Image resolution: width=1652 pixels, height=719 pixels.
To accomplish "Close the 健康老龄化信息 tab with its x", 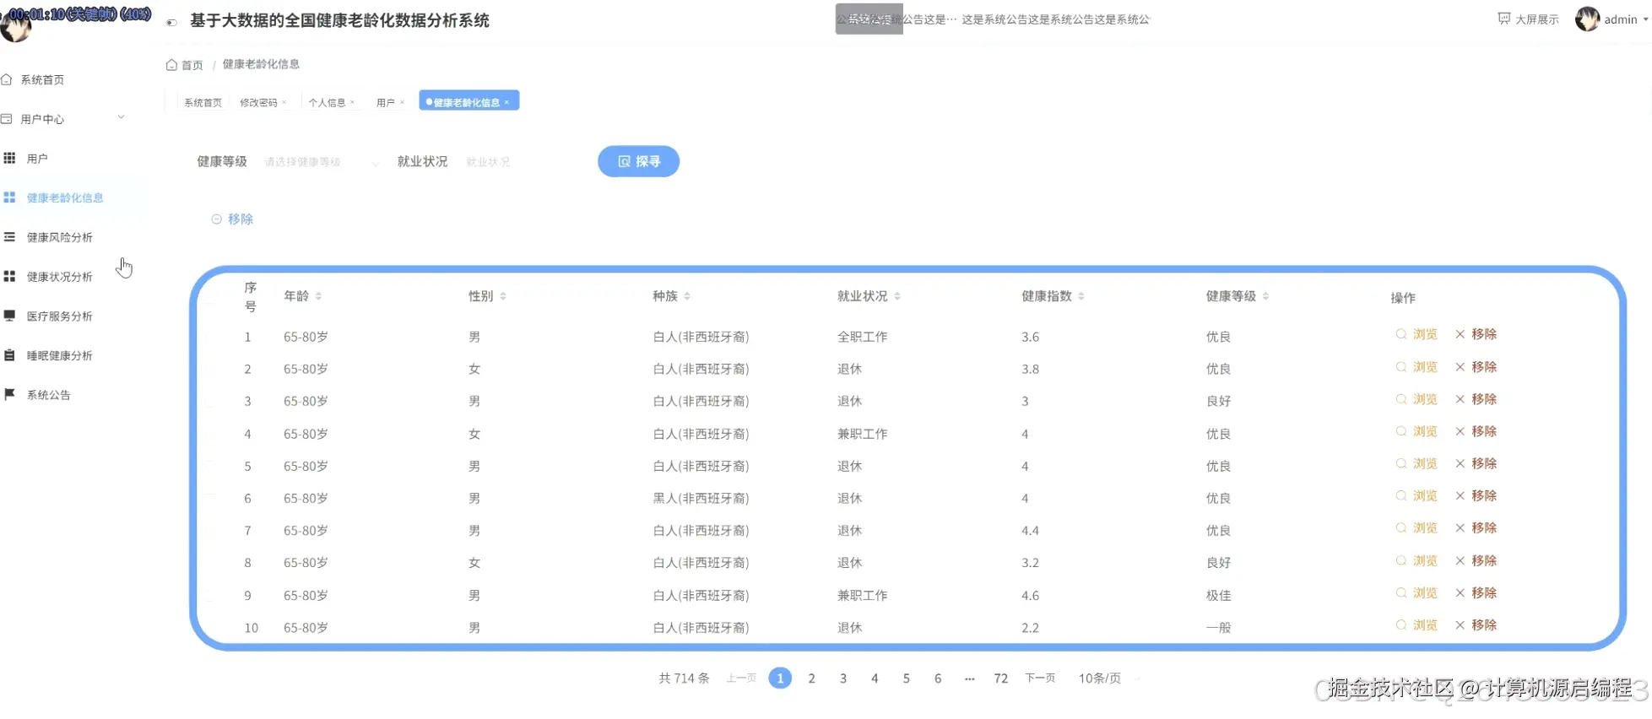I will [x=506, y=102].
